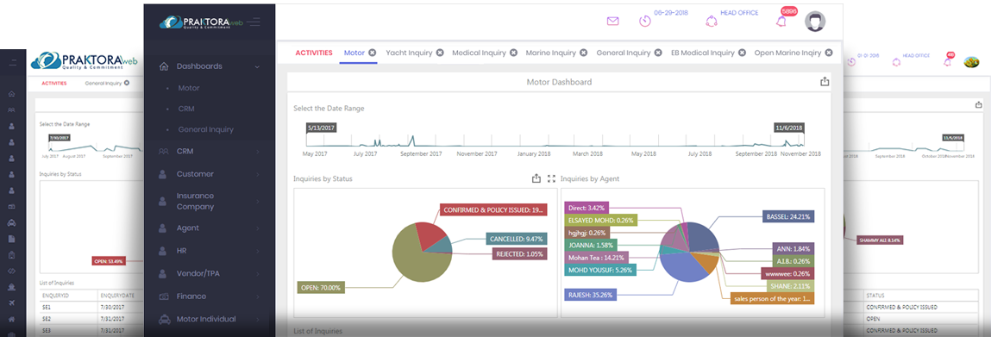Click the hamburger icon in left background window

tap(13, 62)
